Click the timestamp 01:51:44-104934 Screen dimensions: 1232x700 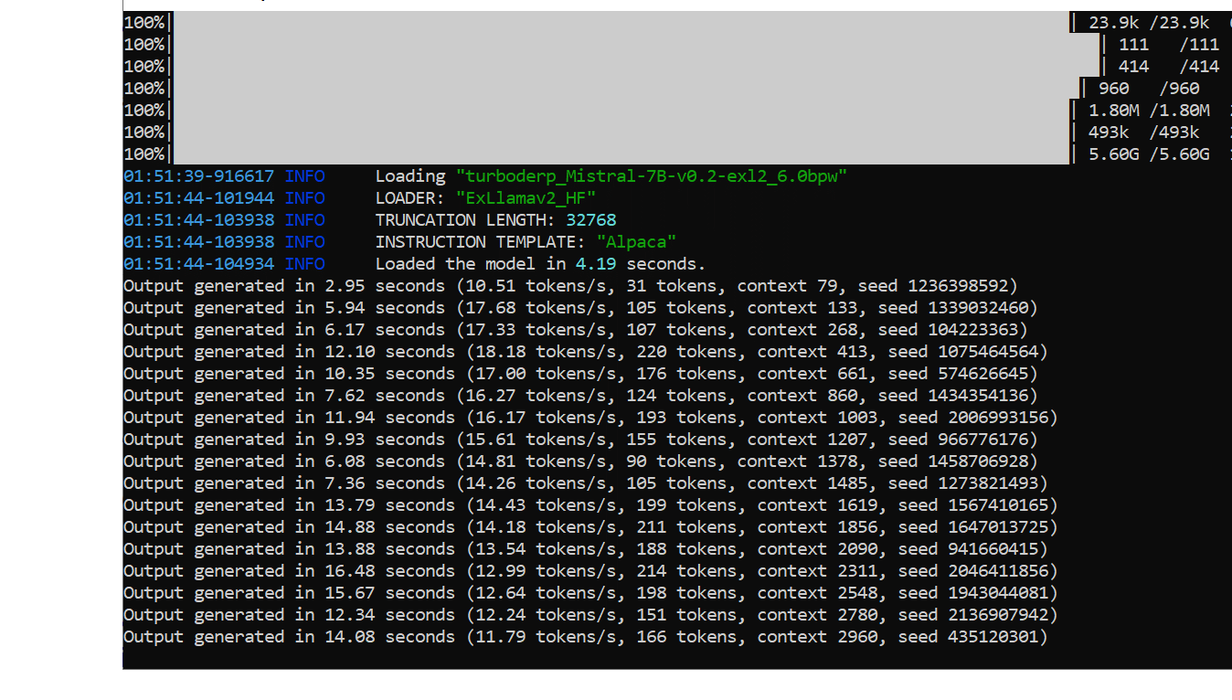pyautogui.click(x=198, y=264)
